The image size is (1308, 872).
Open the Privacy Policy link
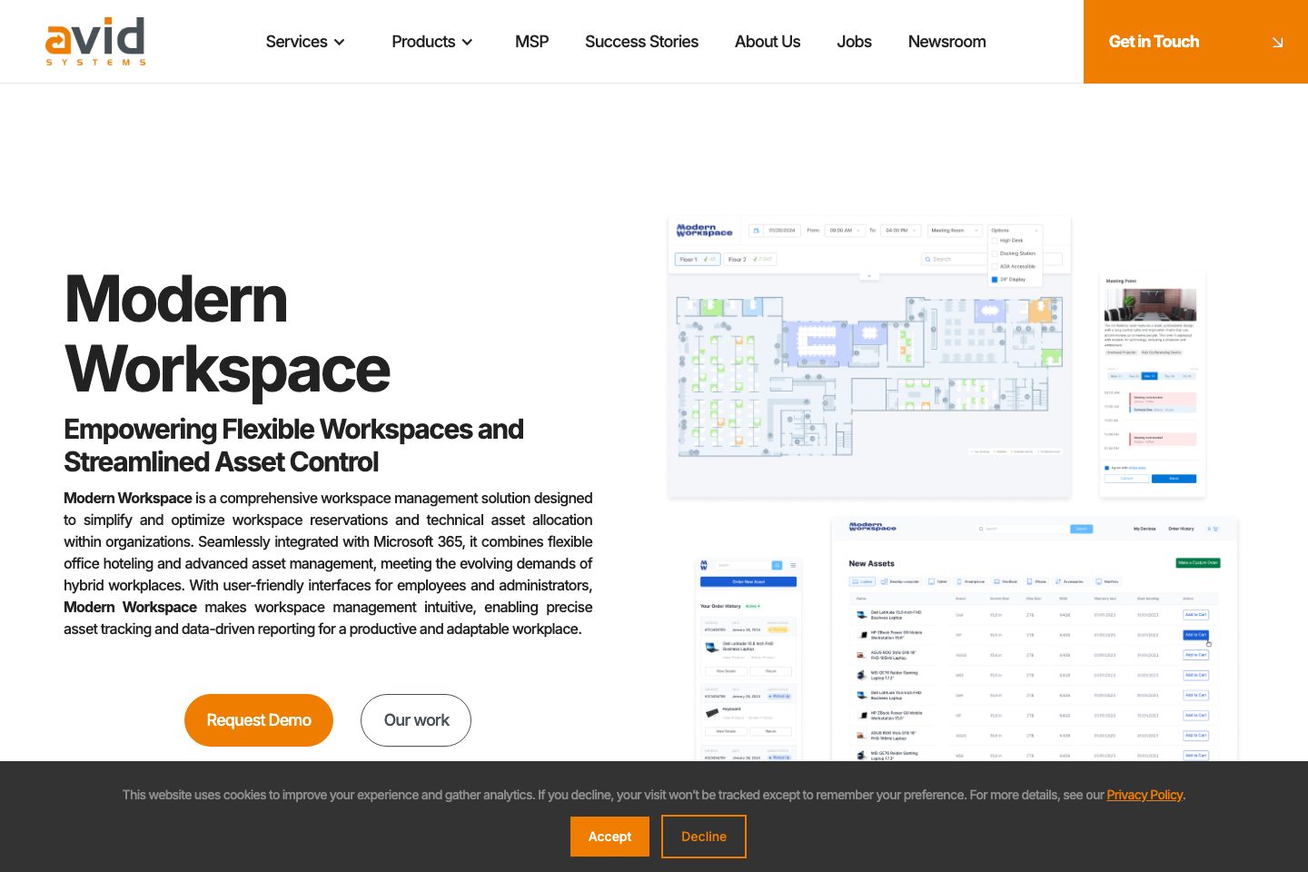tap(1144, 795)
